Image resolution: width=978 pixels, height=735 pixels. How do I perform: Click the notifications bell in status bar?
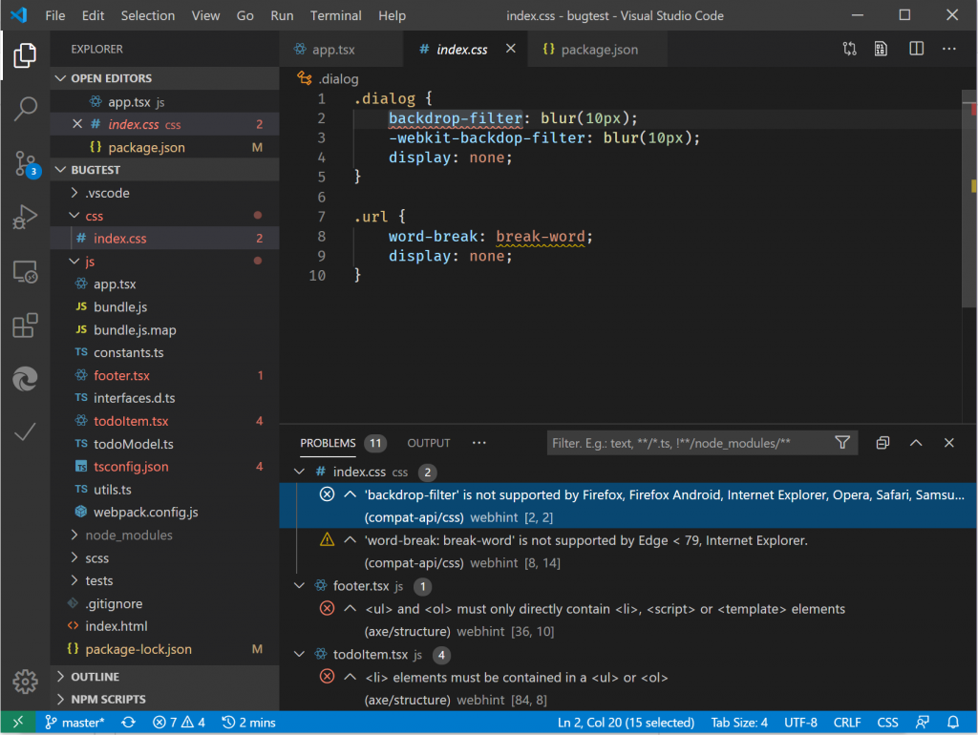[952, 723]
